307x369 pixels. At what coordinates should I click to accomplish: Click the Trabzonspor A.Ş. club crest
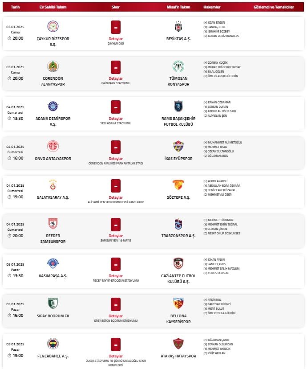178,224
